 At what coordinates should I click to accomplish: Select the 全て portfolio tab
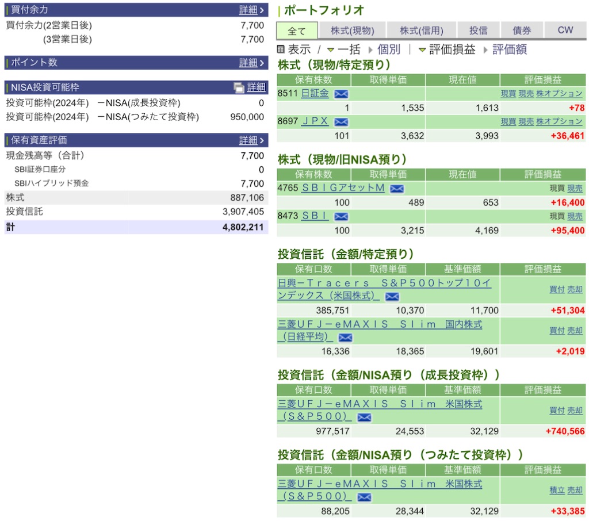pyautogui.click(x=297, y=31)
